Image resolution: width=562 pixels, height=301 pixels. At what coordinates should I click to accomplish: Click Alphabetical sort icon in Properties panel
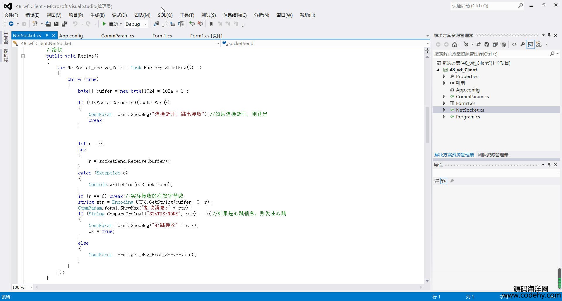[x=443, y=181]
